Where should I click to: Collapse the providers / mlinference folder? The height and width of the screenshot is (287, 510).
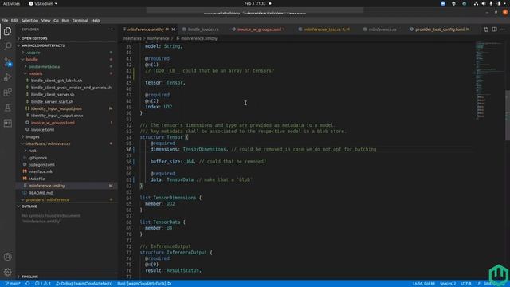(x=48, y=200)
